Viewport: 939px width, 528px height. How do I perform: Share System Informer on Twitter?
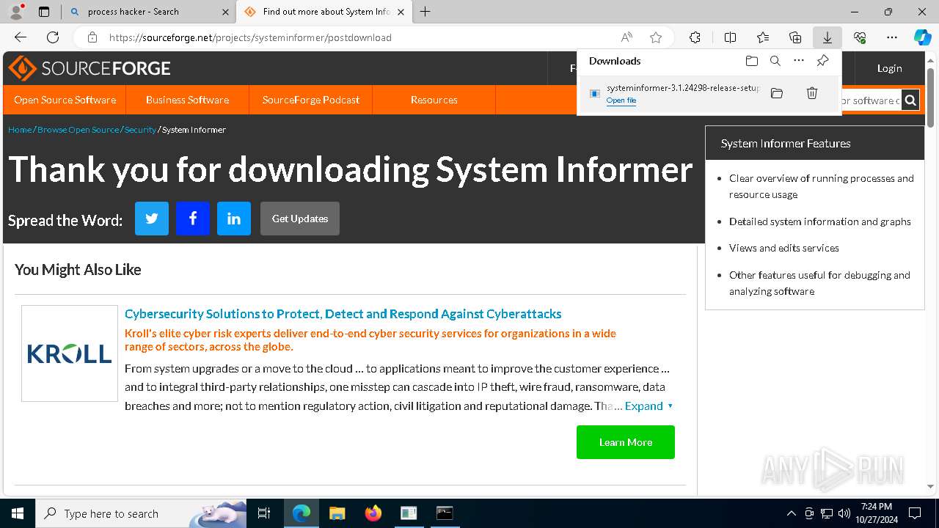click(x=152, y=219)
